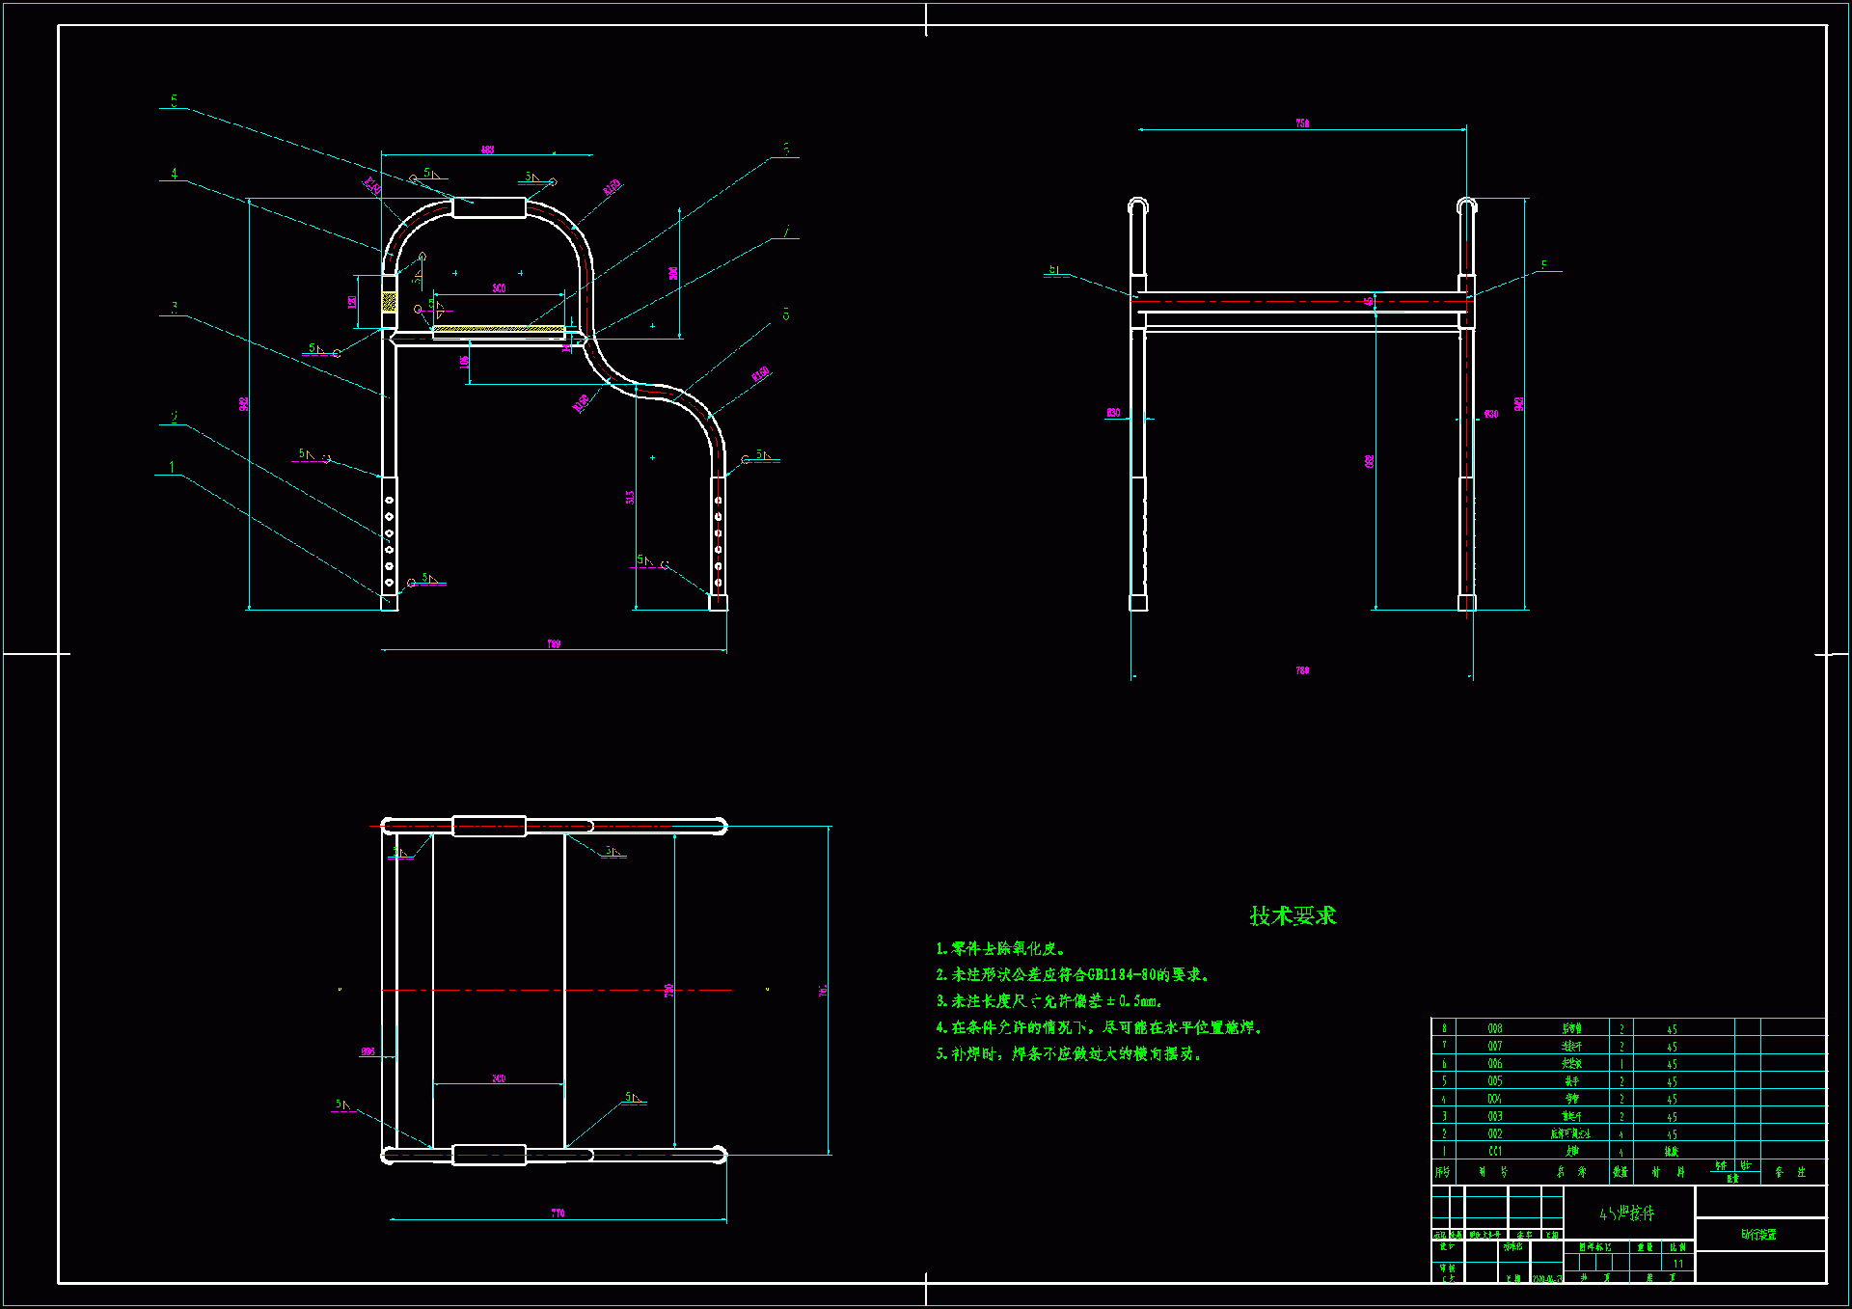Click the top handle grip rectangle in front view
Viewport: 1852px width, 1309px height.
tap(489, 207)
